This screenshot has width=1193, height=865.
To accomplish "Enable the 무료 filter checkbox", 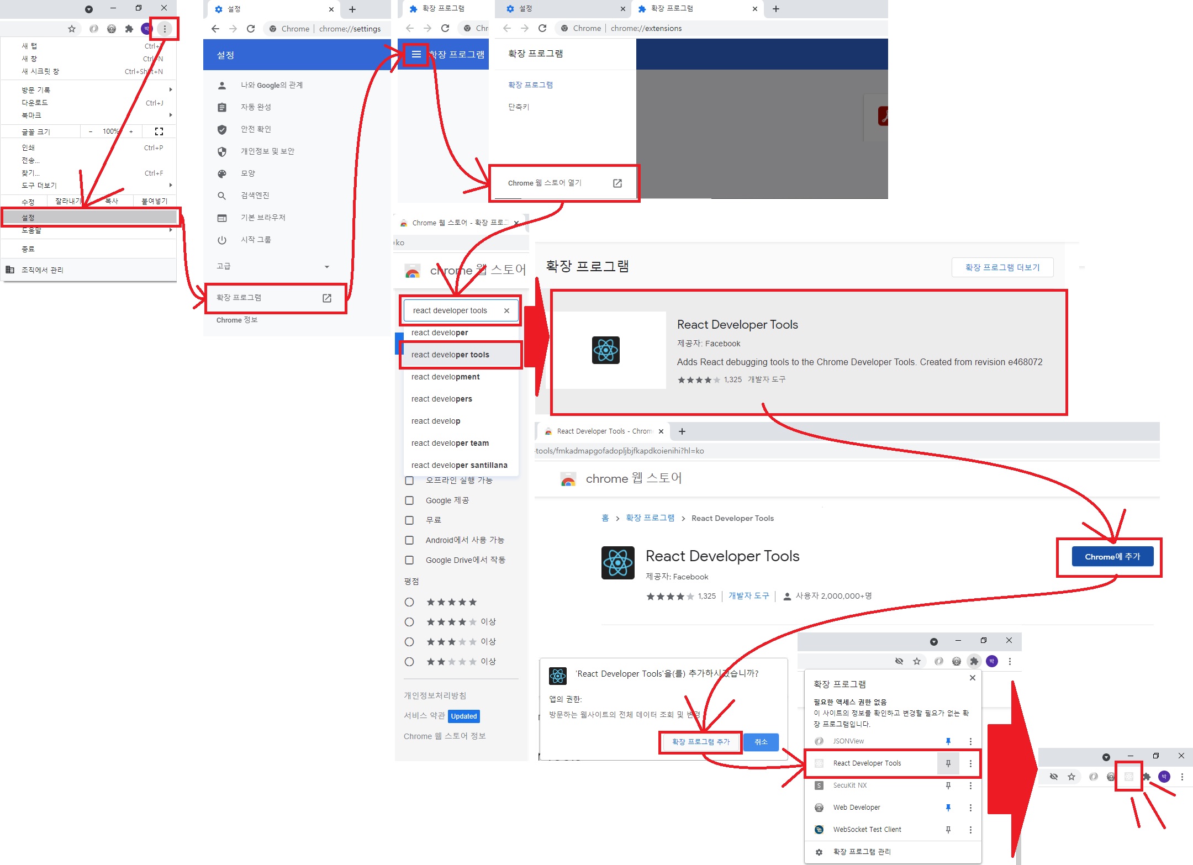I will (x=409, y=520).
